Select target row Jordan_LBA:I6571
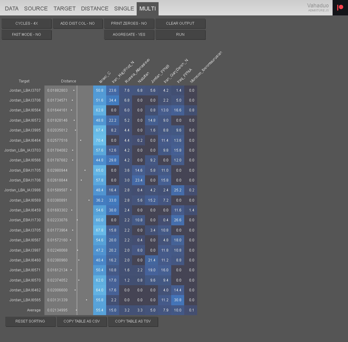348x342 pixels. [x=25, y=270]
